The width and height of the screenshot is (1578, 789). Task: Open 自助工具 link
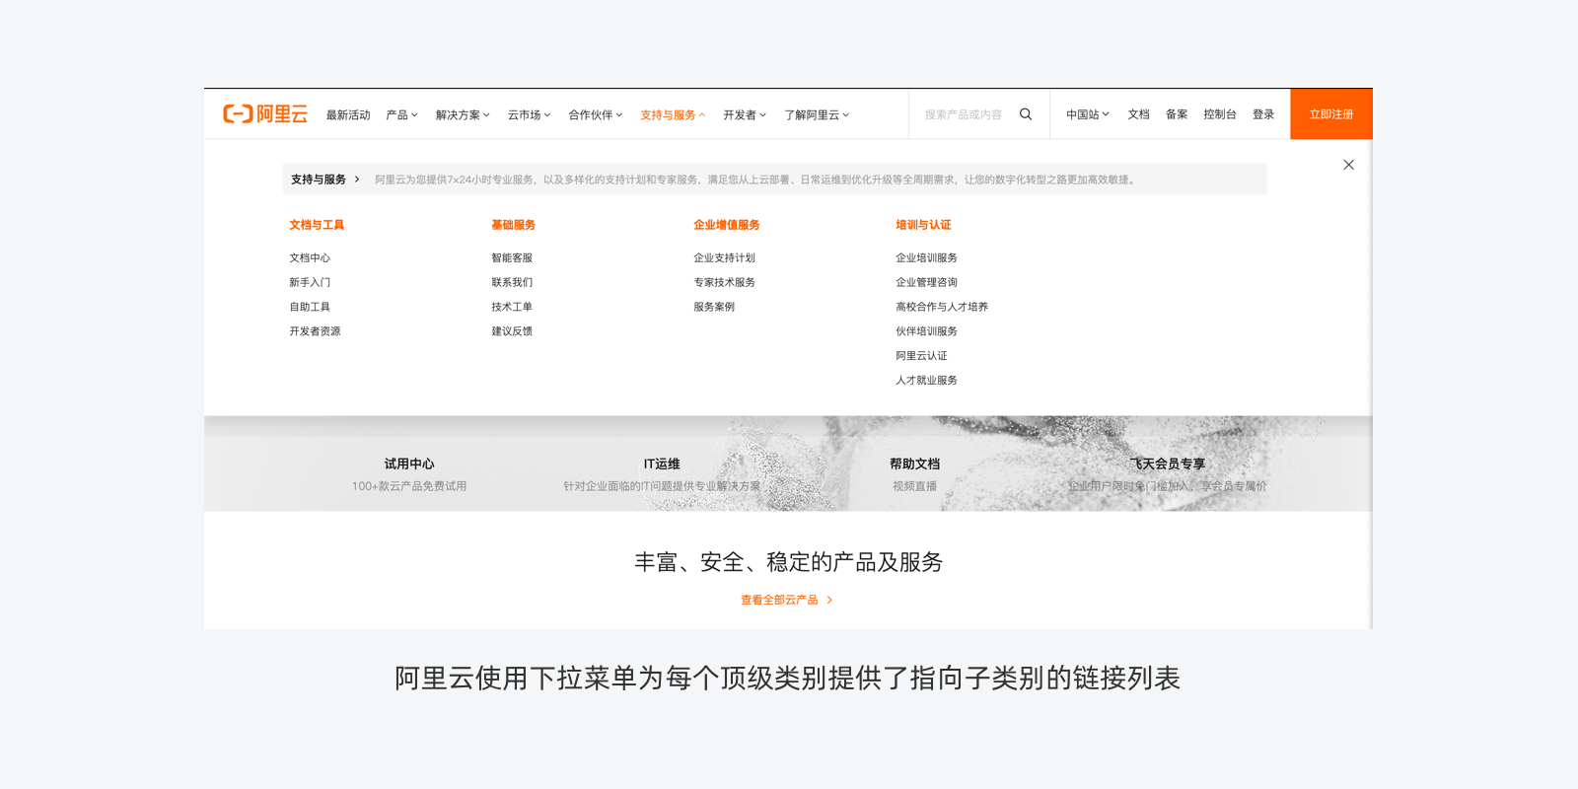click(310, 307)
